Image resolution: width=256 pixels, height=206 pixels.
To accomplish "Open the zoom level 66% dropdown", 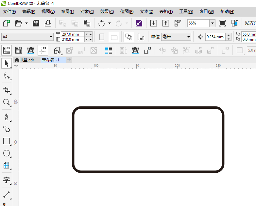I will (212, 23).
